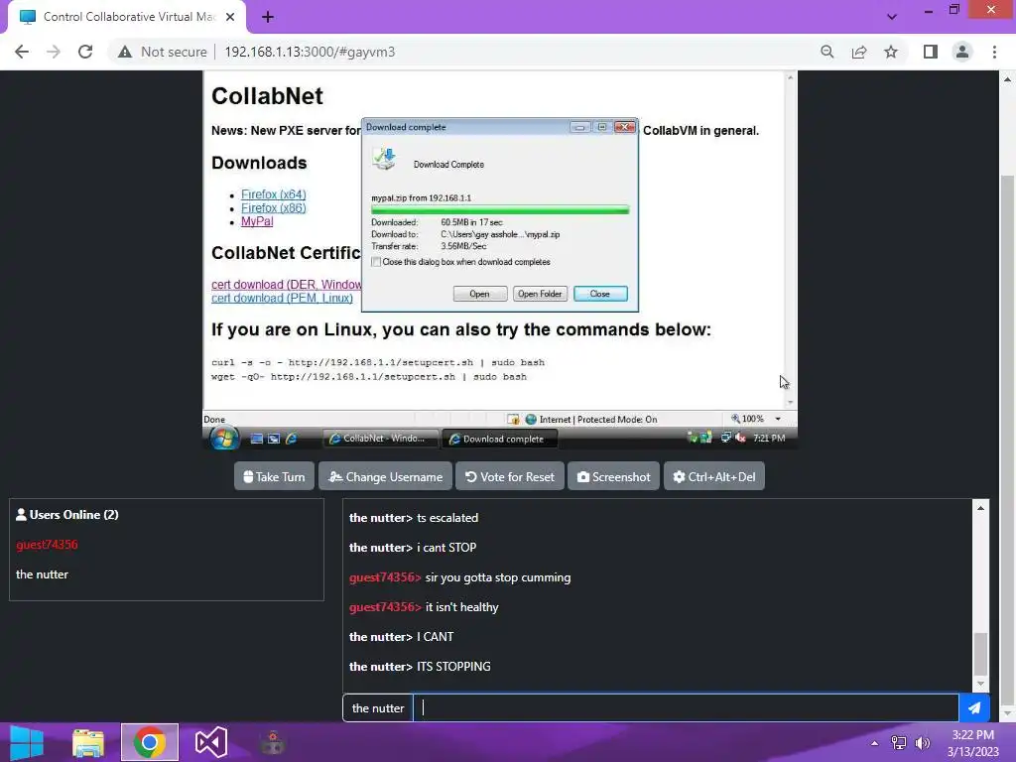Viewport: 1016px width, 762px height.
Task: Click Internet Protected Mode status text
Action: point(597,420)
